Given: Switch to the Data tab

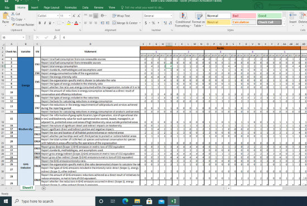Looking at the screenshot, I should [85, 7].
